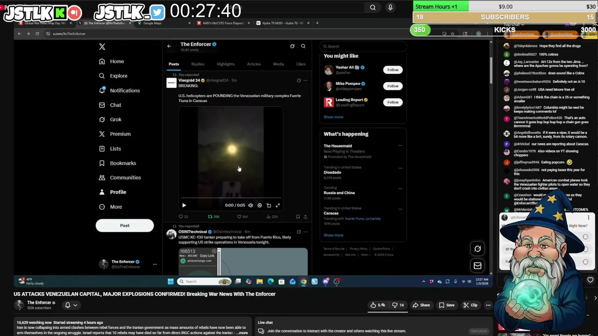Open more menu on OSINTtechnical post
This screenshot has width=598, height=336.
pyautogui.click(x=306, y=231)
